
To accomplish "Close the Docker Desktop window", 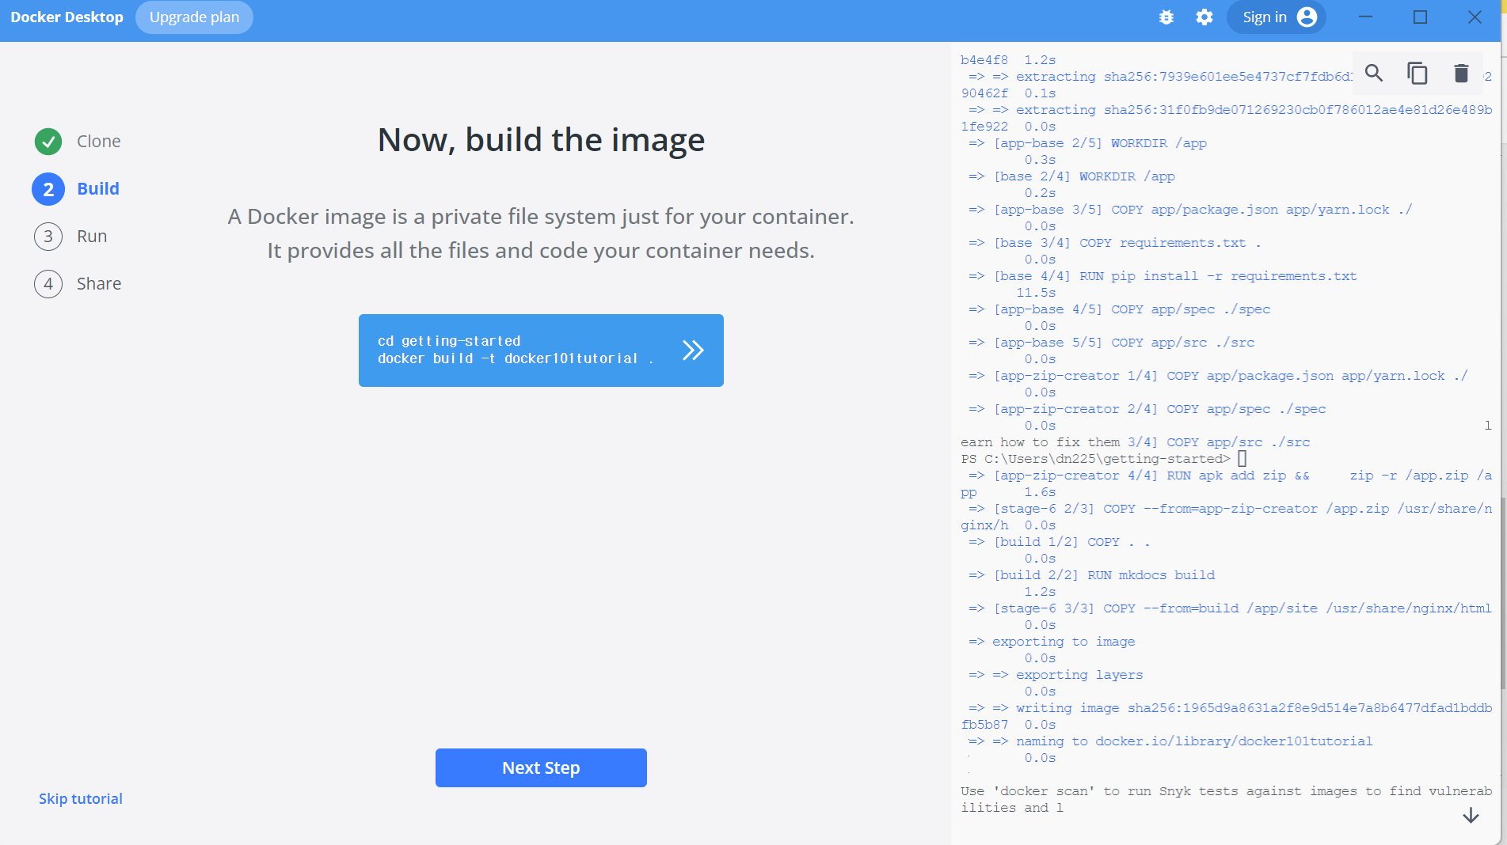I will pyautogui.click(x=1475, y=17).
